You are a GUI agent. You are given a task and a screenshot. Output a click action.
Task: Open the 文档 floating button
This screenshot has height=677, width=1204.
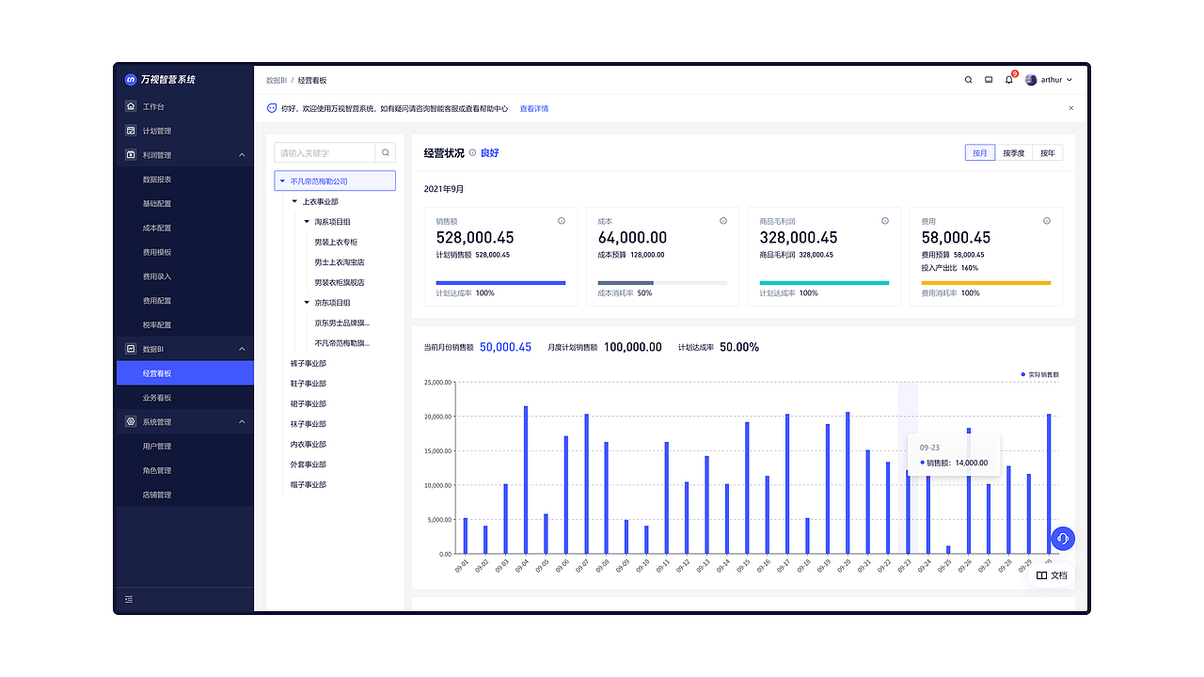1052,575
